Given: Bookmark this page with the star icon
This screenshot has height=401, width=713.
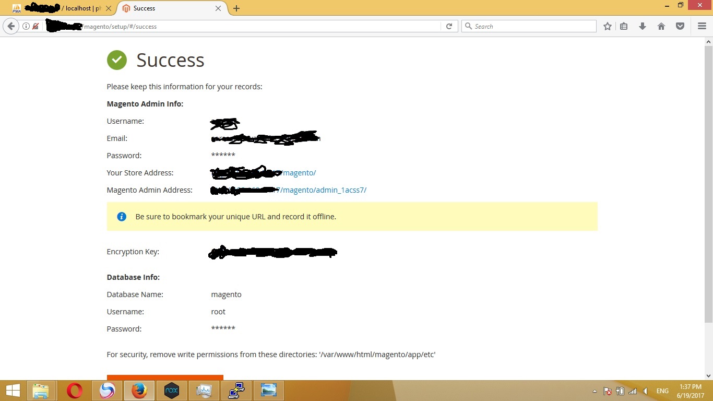Looking at the screenshot, I should click(x=608, y=26).
